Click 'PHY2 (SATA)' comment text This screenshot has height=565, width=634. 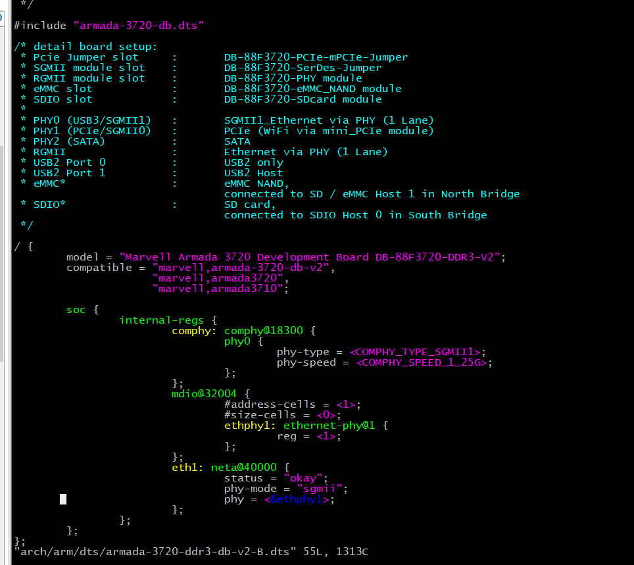click(69, 141)
